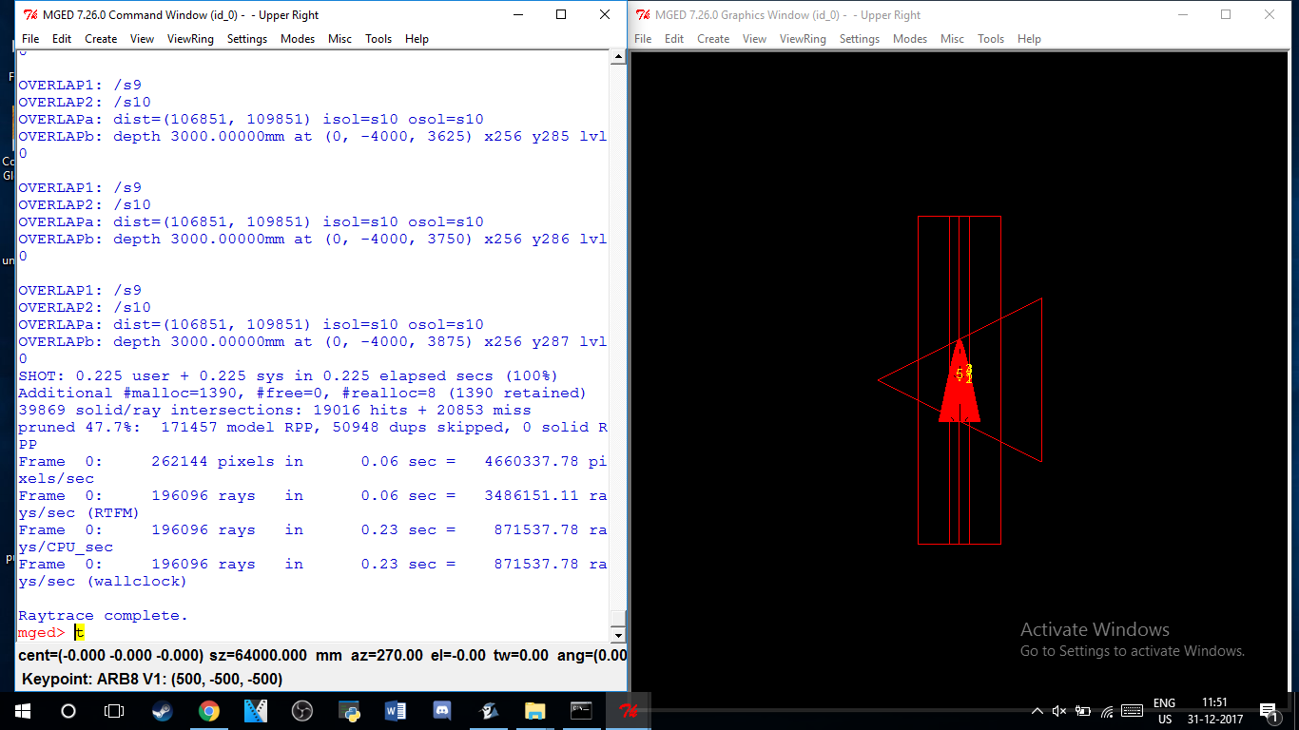Click the "Keypoint: ARB8 V1" status text
1299x730 pixels.
pyautogui.click(x=152, y=680)
